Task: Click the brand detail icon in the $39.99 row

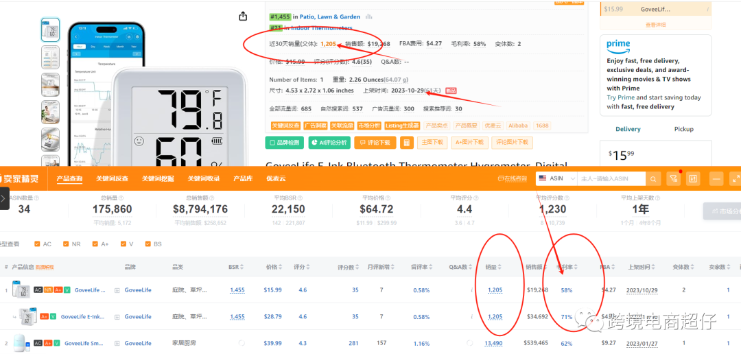Action: pyautogui.click(x=117, y=343)
